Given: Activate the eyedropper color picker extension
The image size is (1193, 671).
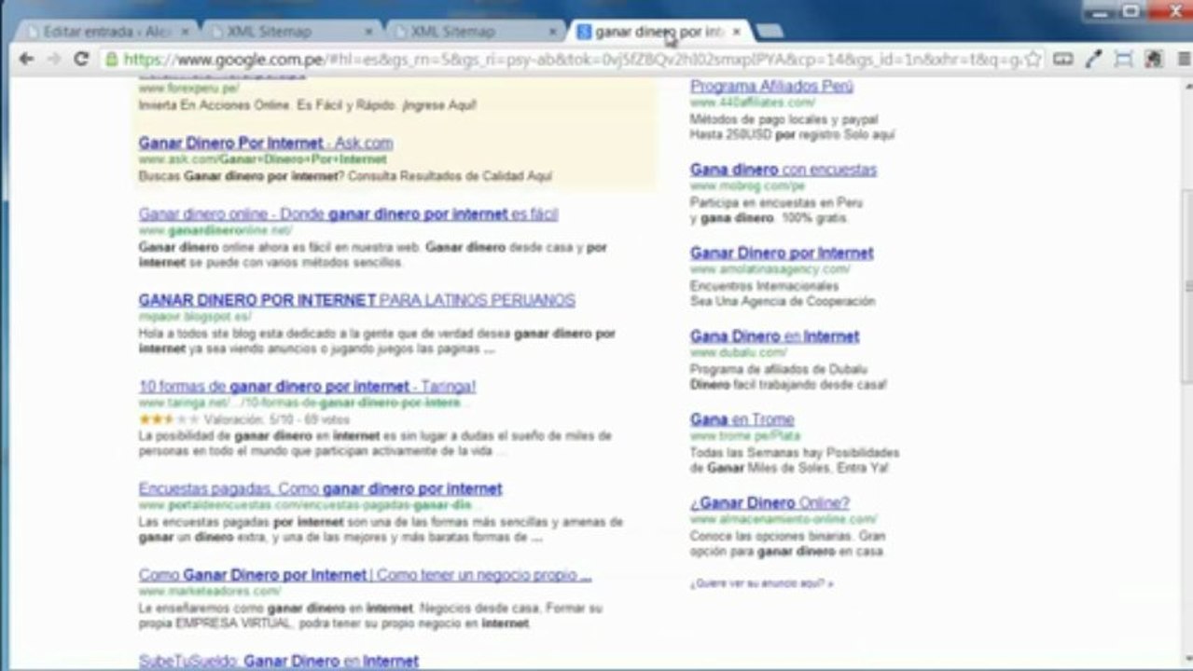Looking at the screenshot, I should click(1093, 59).
